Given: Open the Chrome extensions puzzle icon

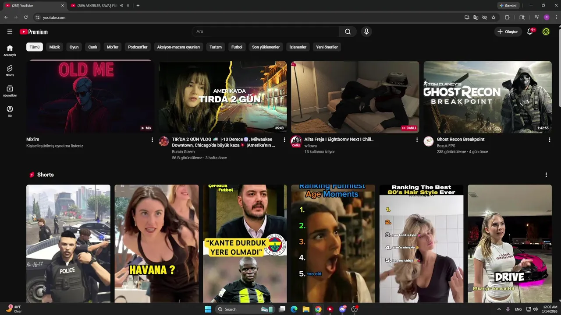Looking at the screenshot, I should (507, 17).
